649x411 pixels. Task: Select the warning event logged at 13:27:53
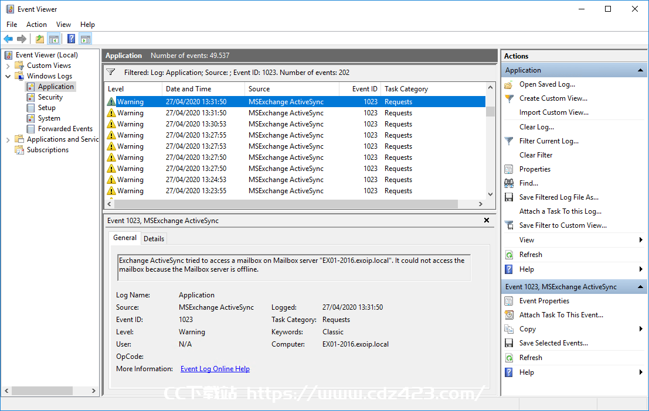click(x=295, y=146)
